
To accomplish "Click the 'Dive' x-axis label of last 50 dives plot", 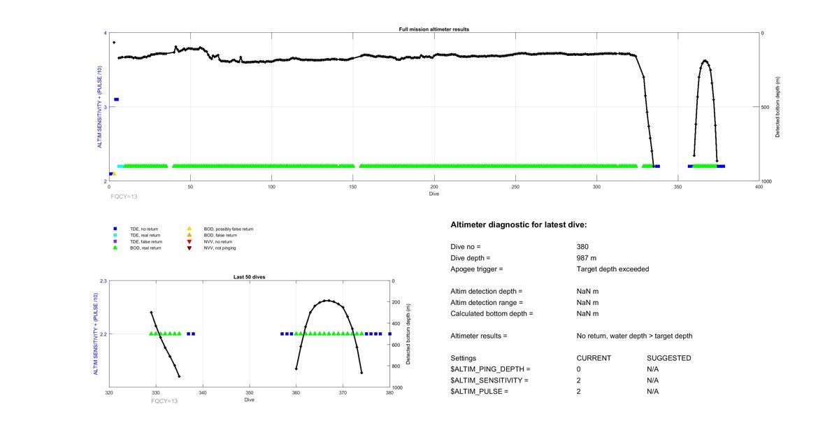I will coord(250,400).
